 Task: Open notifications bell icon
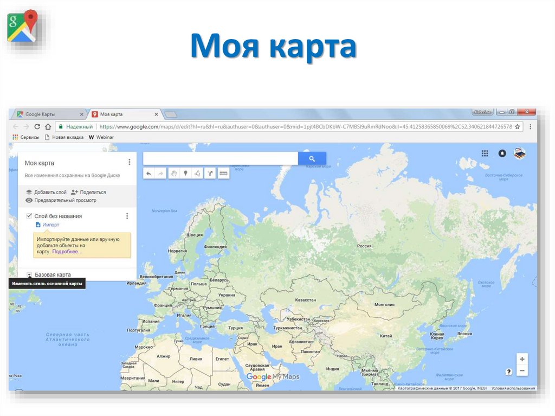[502, 153]
